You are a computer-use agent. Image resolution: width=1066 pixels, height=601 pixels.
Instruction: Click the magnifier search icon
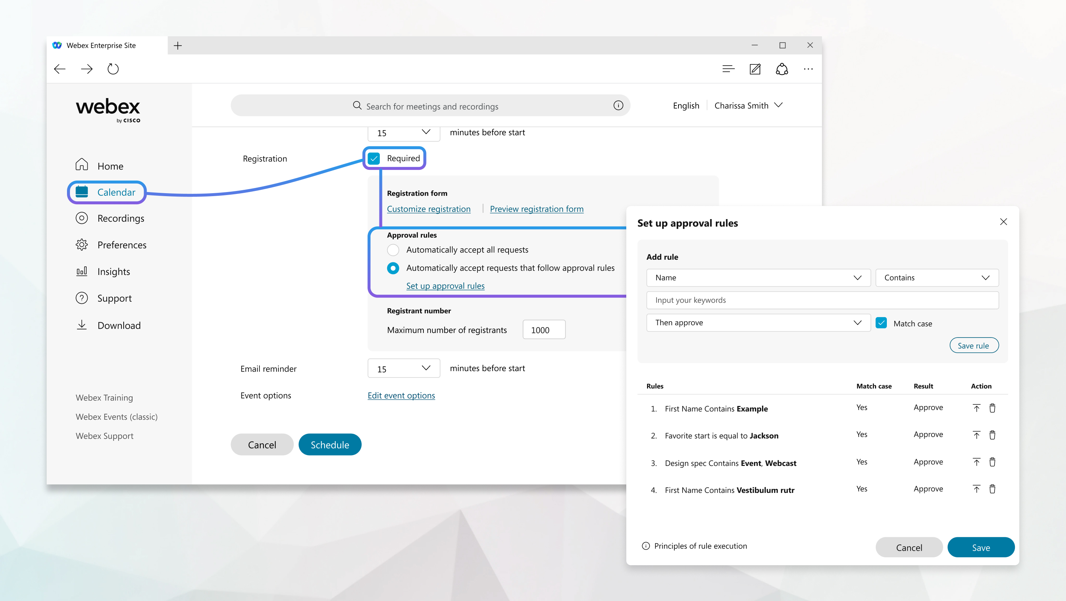(357, 105)
